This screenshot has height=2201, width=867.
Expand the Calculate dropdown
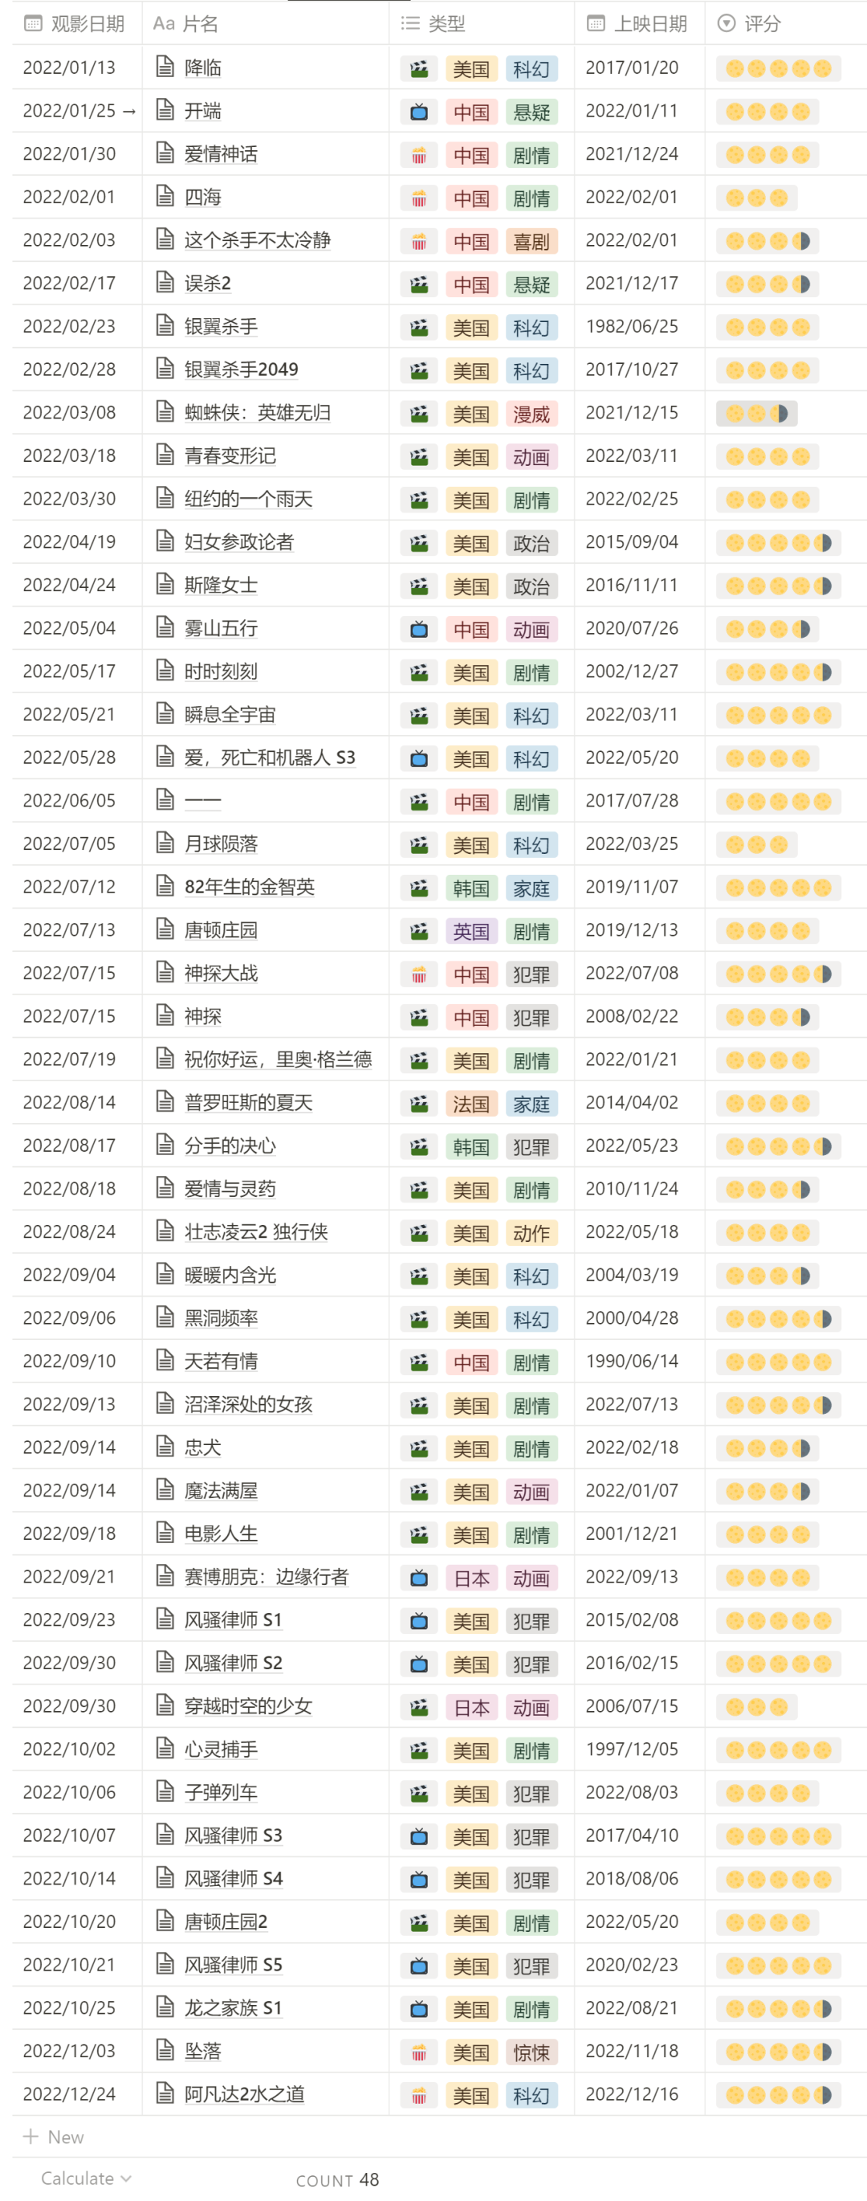pyautogui.click(x=85, y=2178)
